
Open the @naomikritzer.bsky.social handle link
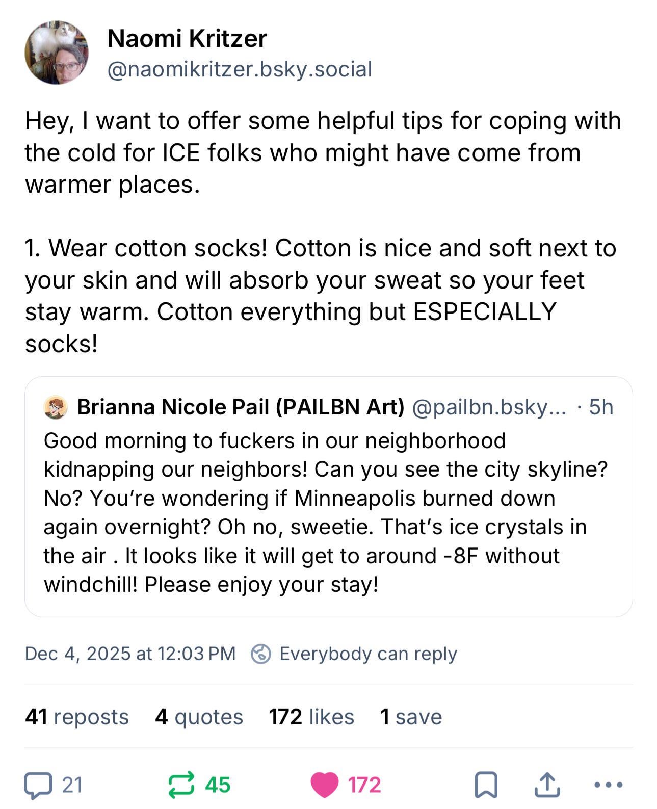[x=240, y=69]
